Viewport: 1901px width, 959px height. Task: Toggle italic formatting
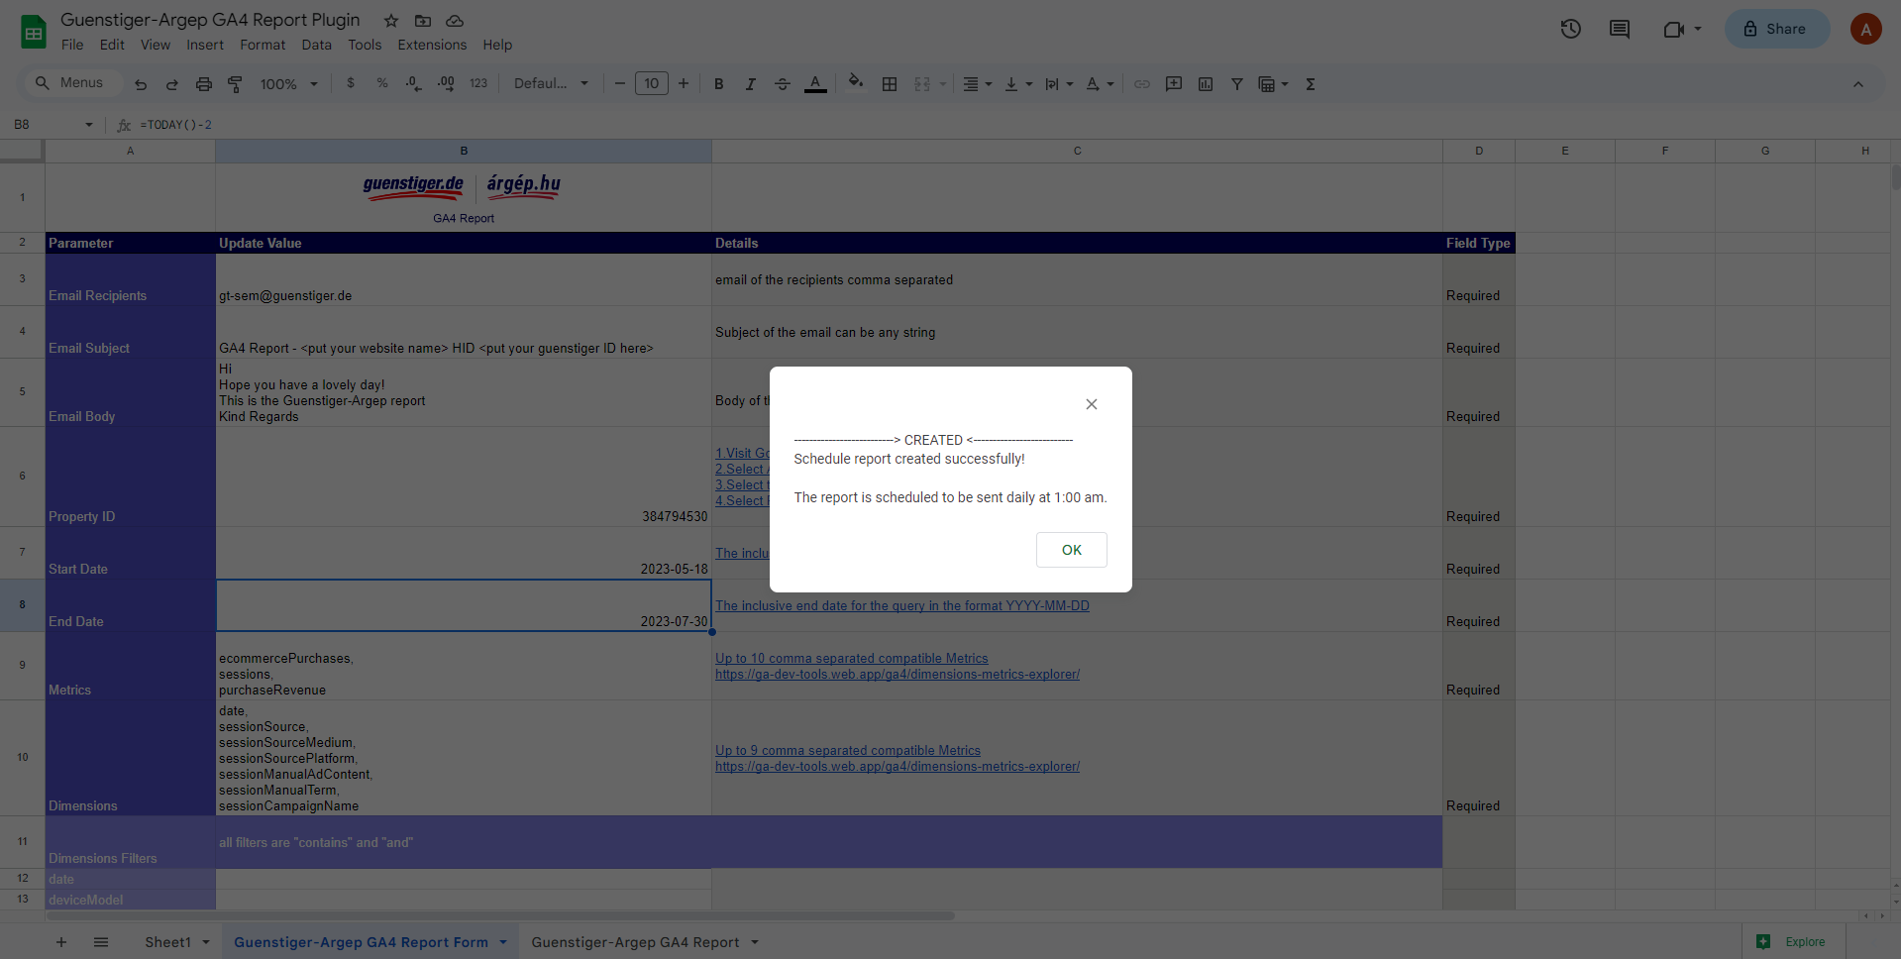pyautogui.click(x=751, y=84)
